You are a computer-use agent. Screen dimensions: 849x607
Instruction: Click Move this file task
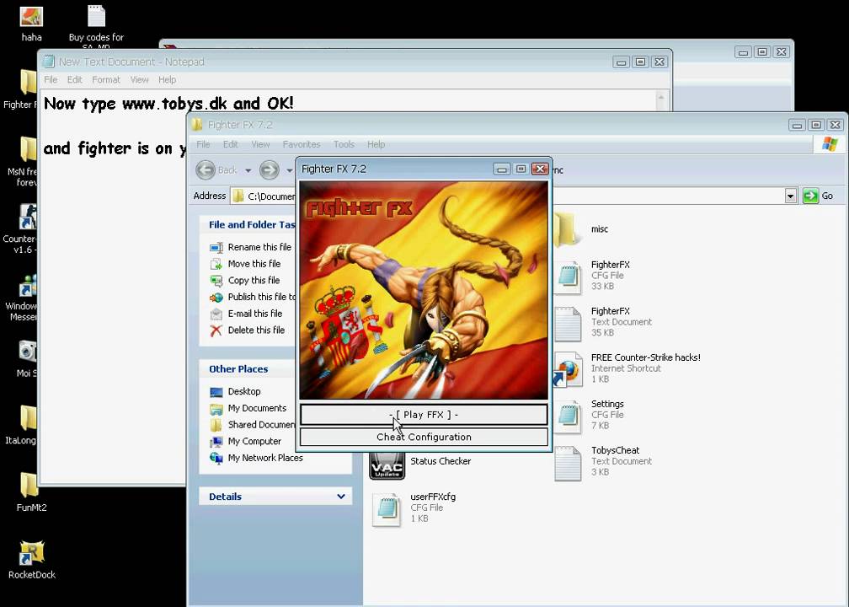pos(254,264)
